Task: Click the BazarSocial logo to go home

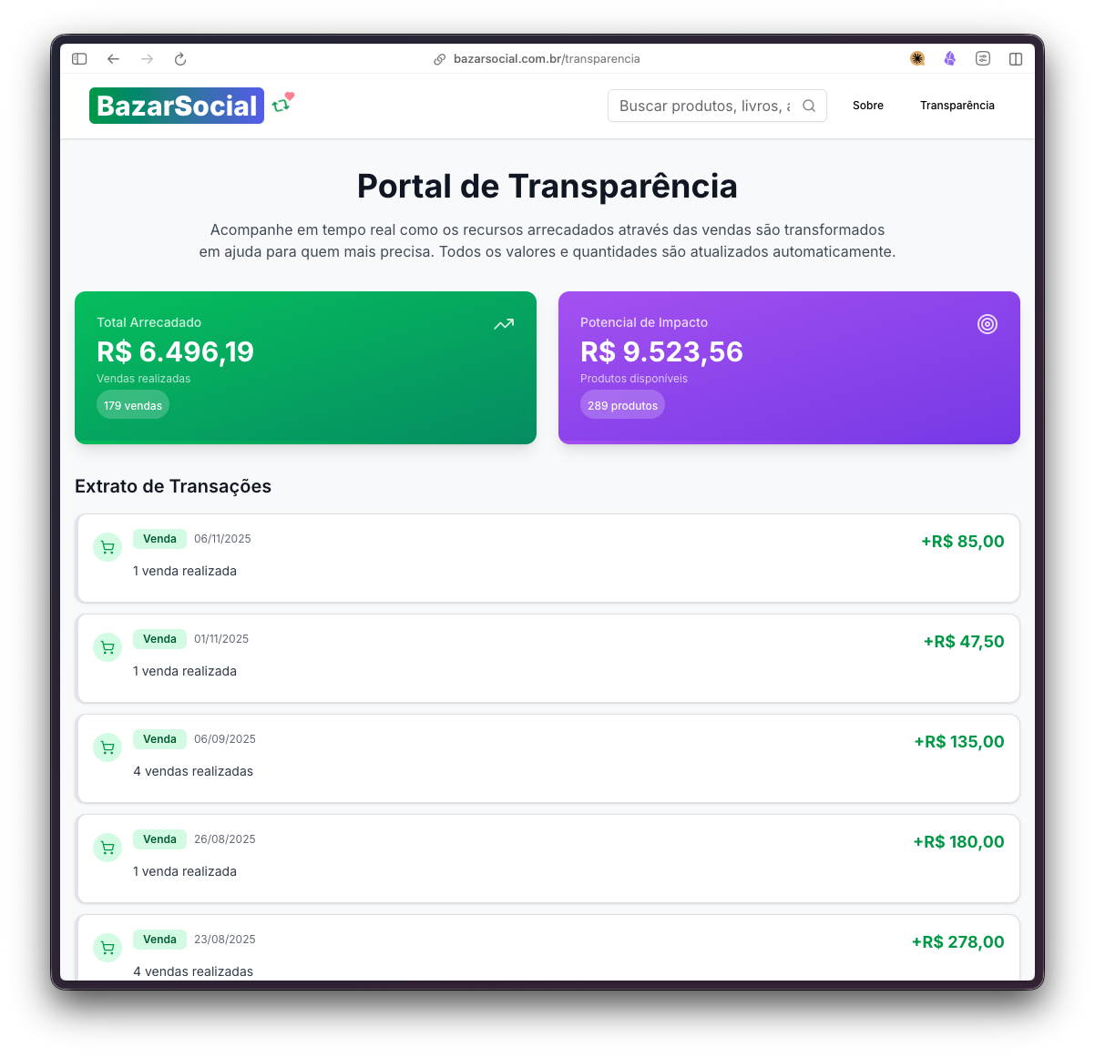Action: point(177,106)
